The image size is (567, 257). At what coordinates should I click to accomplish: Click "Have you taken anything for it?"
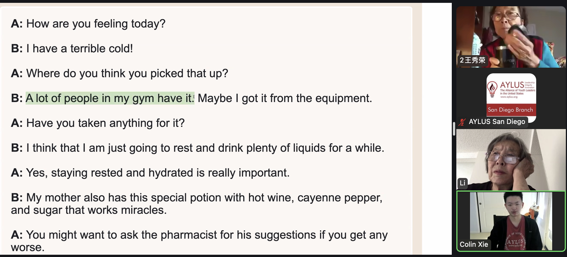[106, 123]
